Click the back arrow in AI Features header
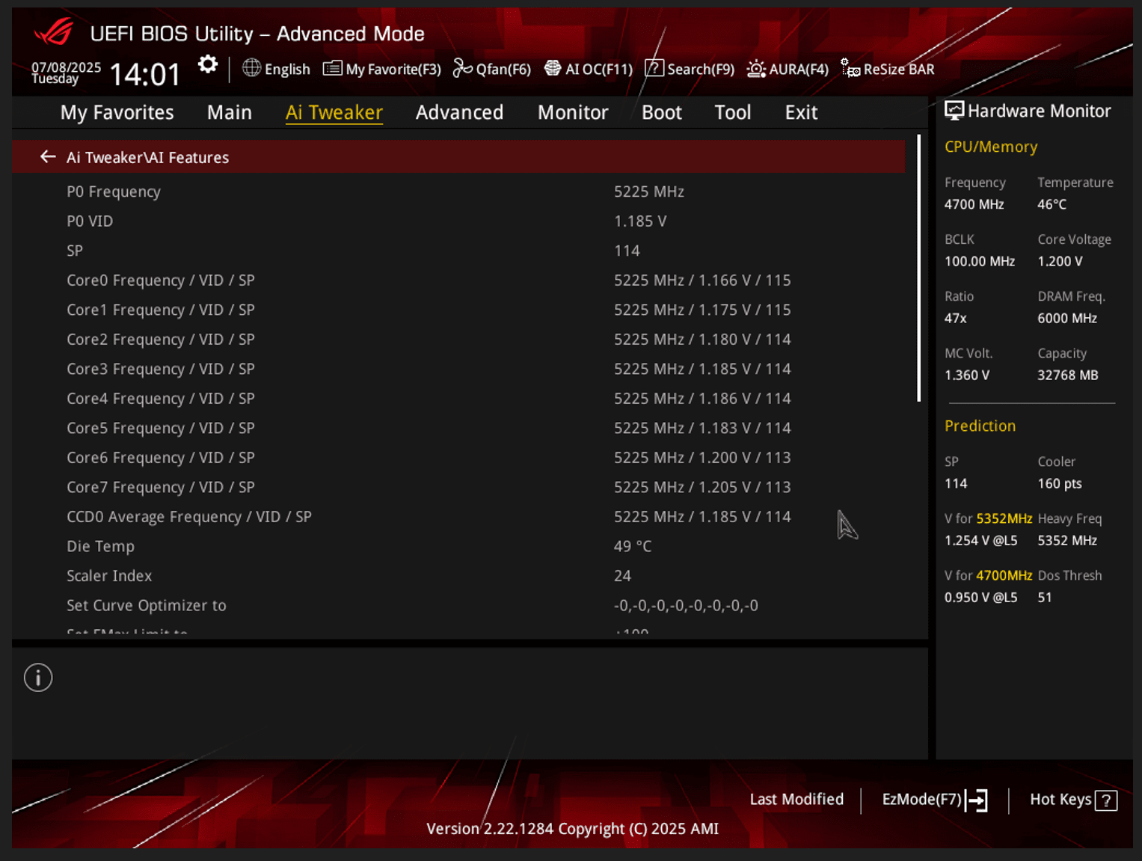 coord(48,156)
